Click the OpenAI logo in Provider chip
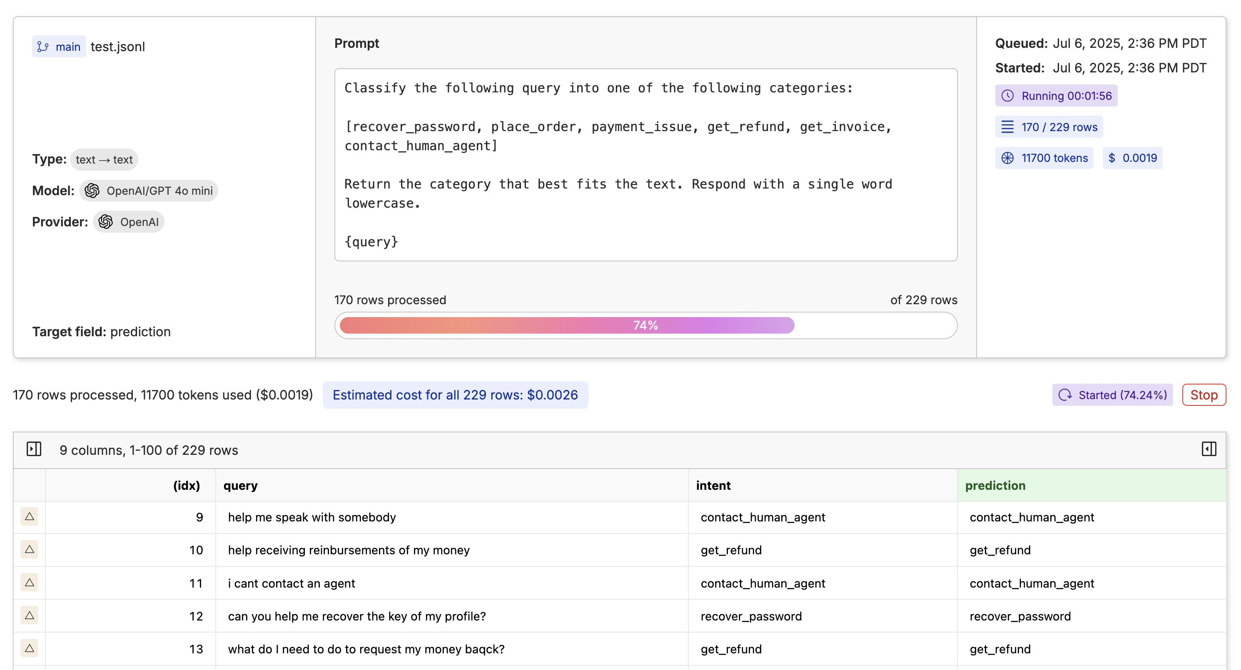The image size is (1241, 670). click(105, 222)
